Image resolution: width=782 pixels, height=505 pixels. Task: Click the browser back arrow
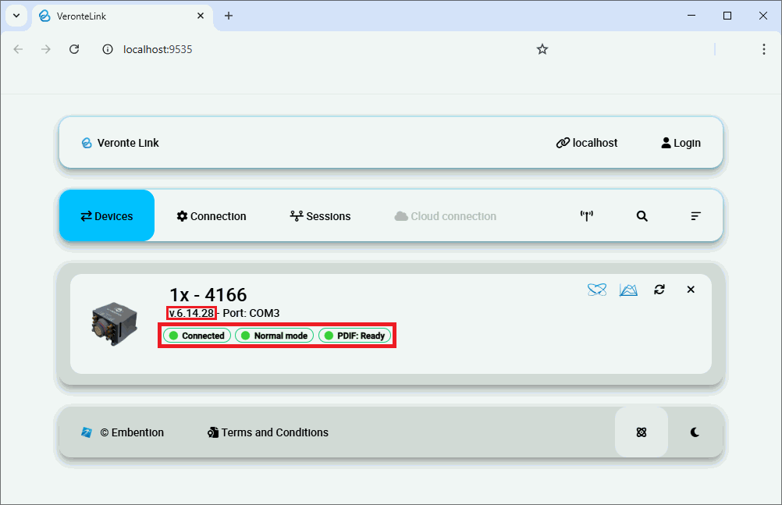[x=19, y=49]
